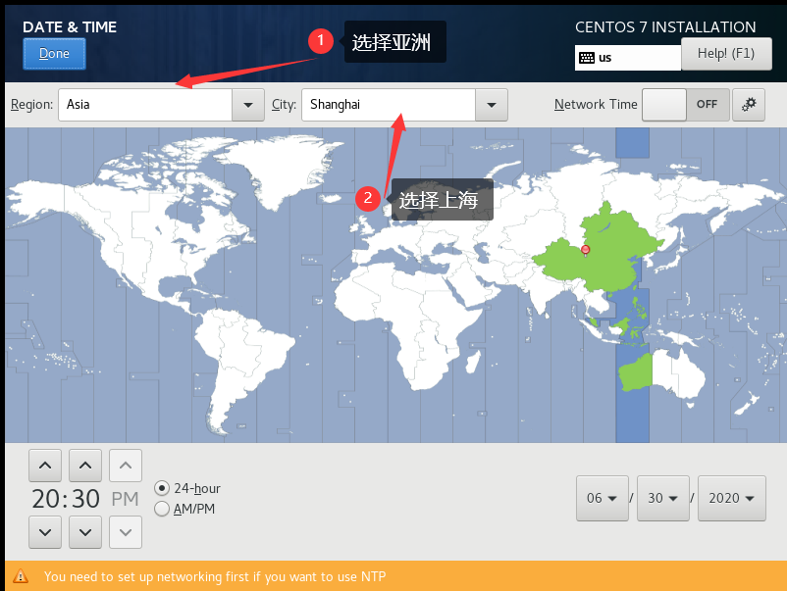Screen dimensions: 787x591
Task: Click the red location pin on map
Action: (585, 250)
